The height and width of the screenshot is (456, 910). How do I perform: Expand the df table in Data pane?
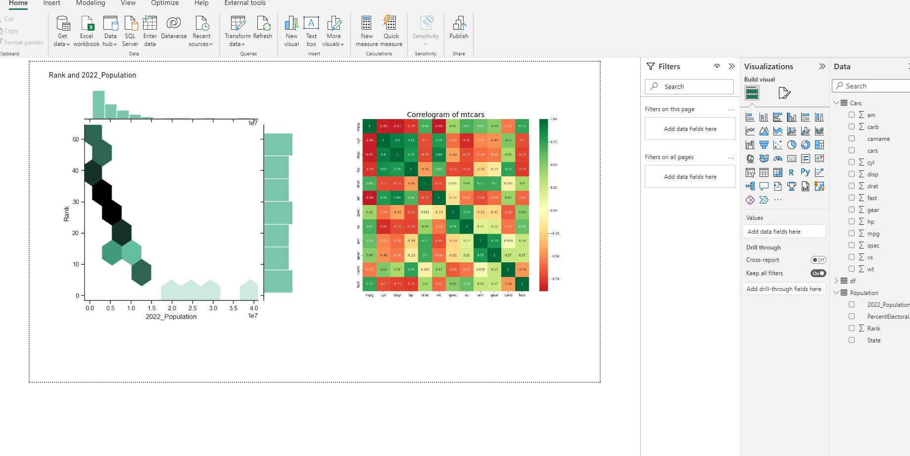click(837, 280)
